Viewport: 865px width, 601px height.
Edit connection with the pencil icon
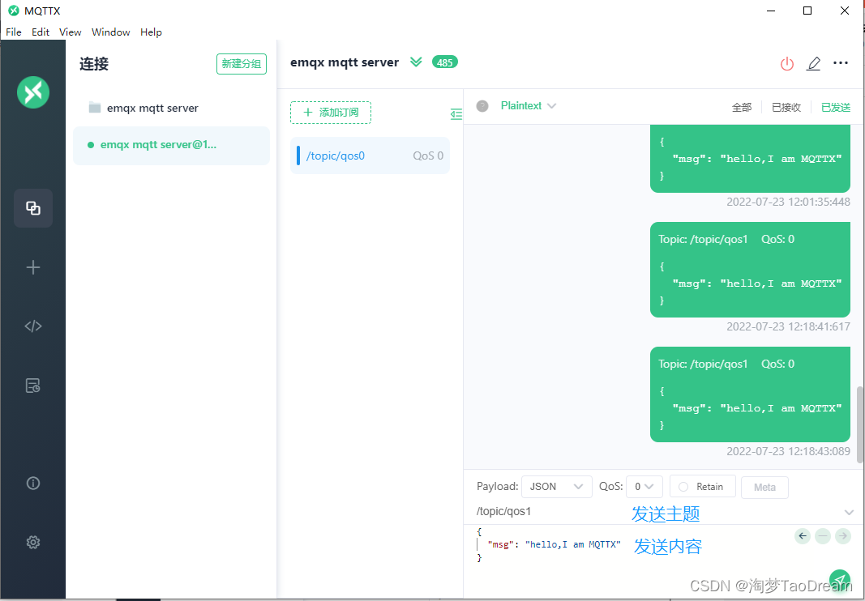click(814, 63)
